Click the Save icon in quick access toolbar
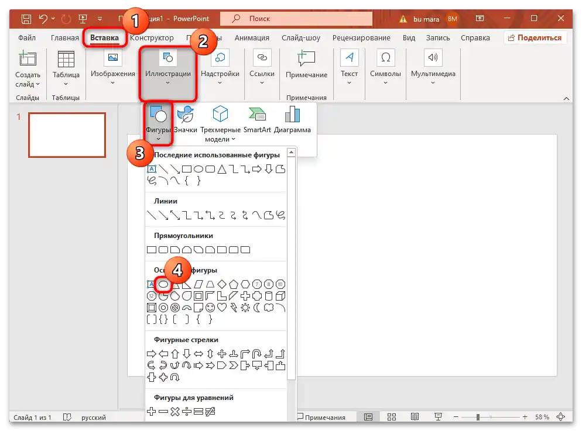The height and width of the screenshot is (431, 582). click(x=26, y=18)
